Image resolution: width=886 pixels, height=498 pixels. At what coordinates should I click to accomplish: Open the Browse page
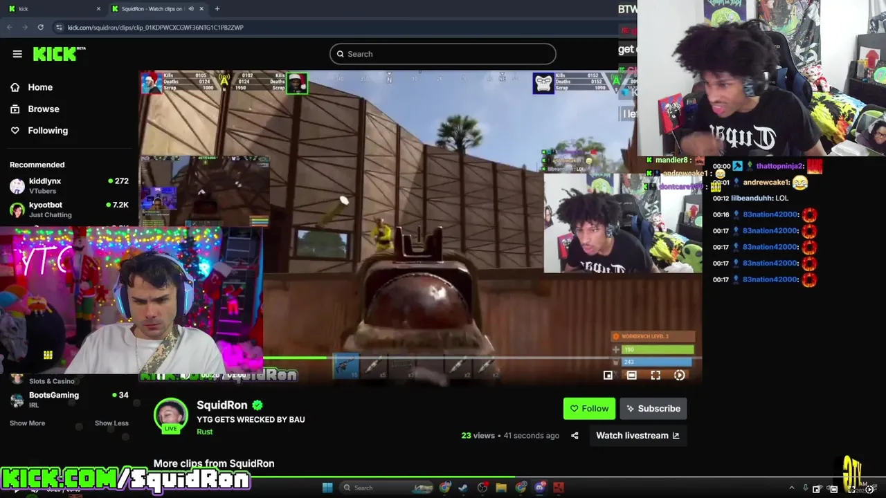43,109
